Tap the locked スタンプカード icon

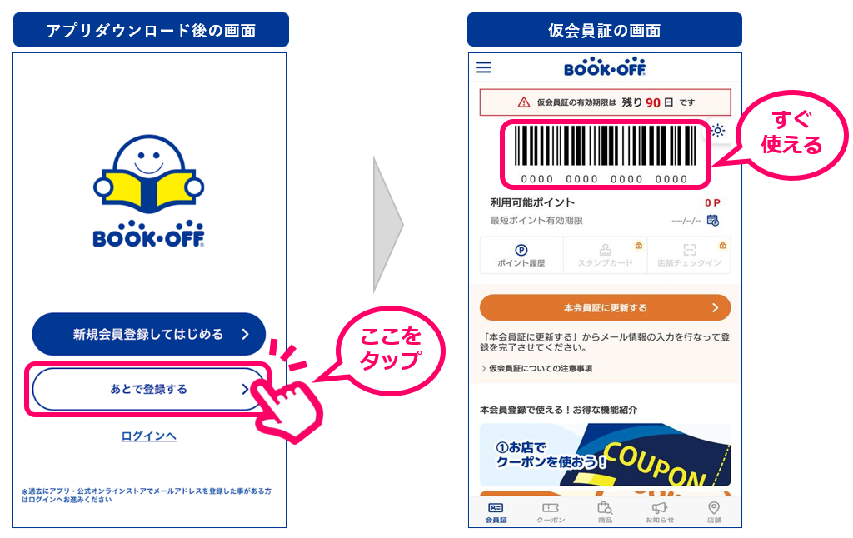tap(606, 255)
